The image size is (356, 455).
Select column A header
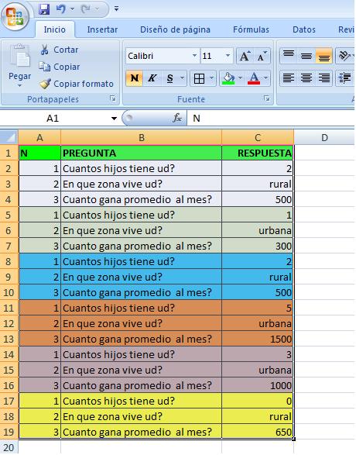click(39, 137)
